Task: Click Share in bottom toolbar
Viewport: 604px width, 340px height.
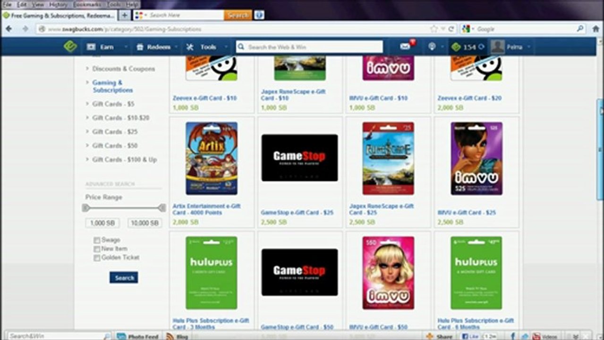Action: [x=439, y=336]
